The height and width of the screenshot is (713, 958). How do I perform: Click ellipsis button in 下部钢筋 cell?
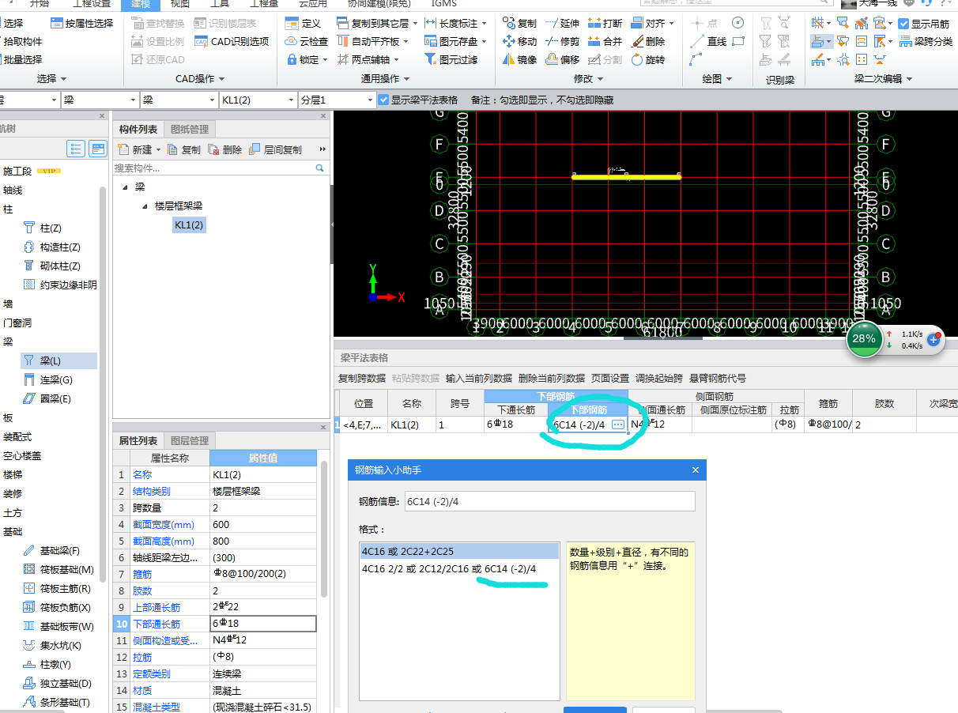(x=619, y=424)
